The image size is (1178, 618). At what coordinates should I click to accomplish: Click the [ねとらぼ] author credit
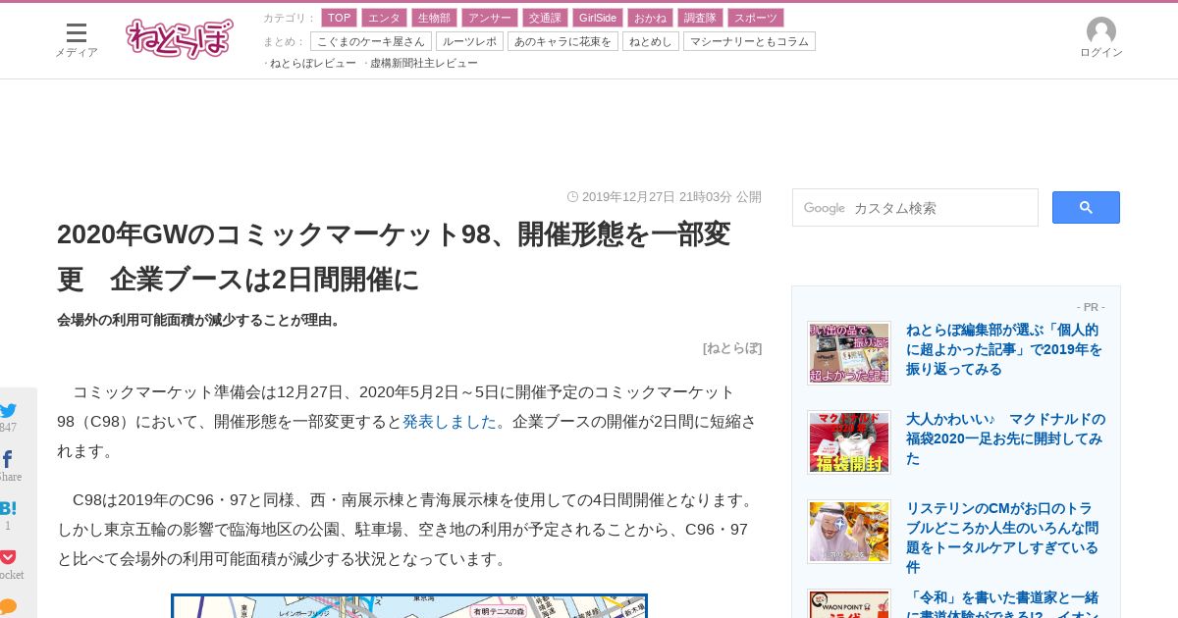[x=732, y=347]
